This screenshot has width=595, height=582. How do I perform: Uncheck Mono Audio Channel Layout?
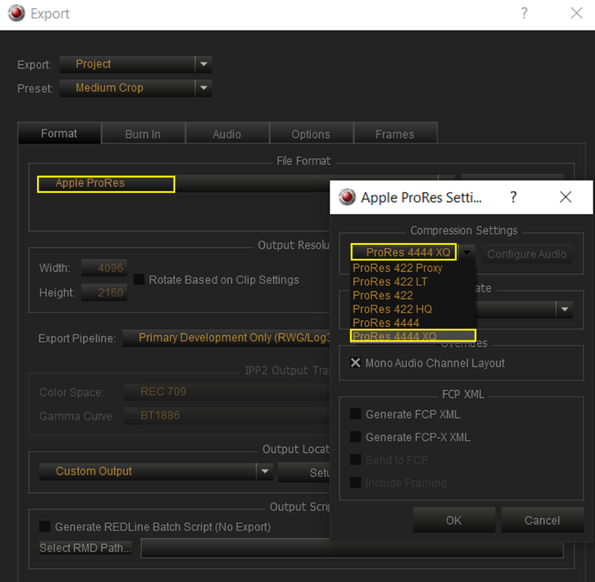[355, 363]
